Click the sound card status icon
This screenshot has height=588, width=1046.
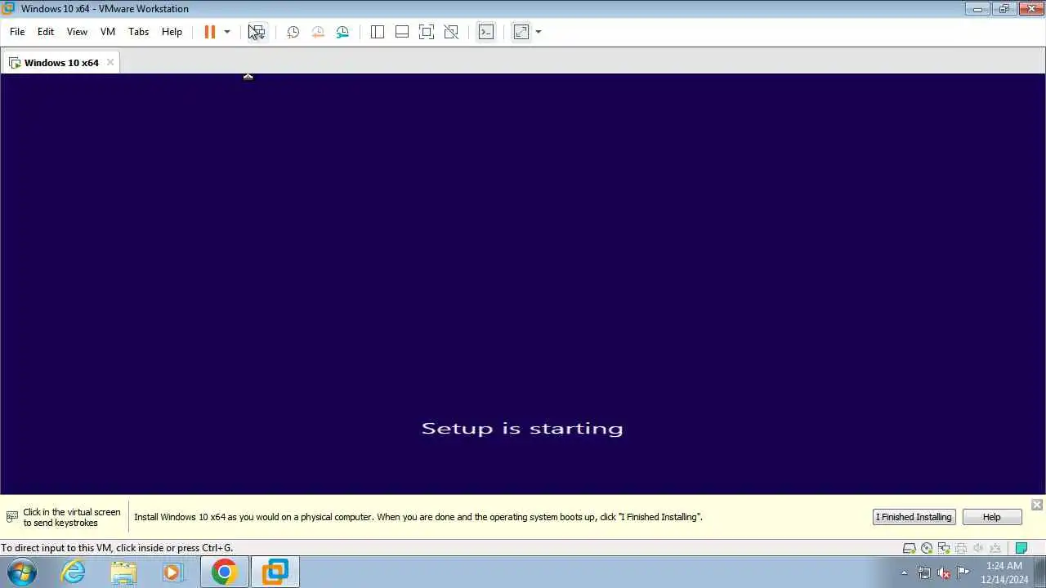click(x=978, y=548)
